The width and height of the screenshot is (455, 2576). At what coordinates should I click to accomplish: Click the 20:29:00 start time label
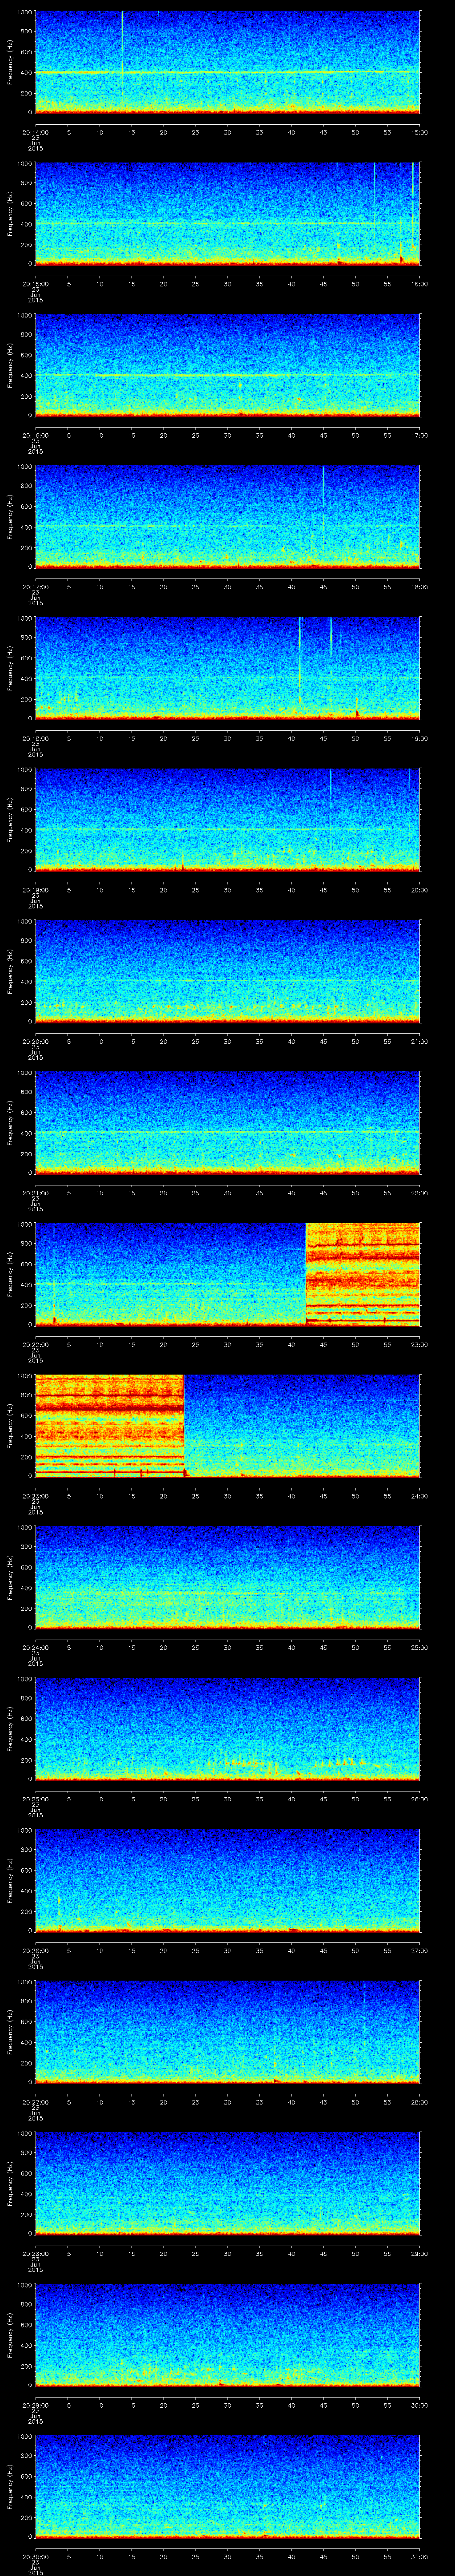click(36, 2404)
